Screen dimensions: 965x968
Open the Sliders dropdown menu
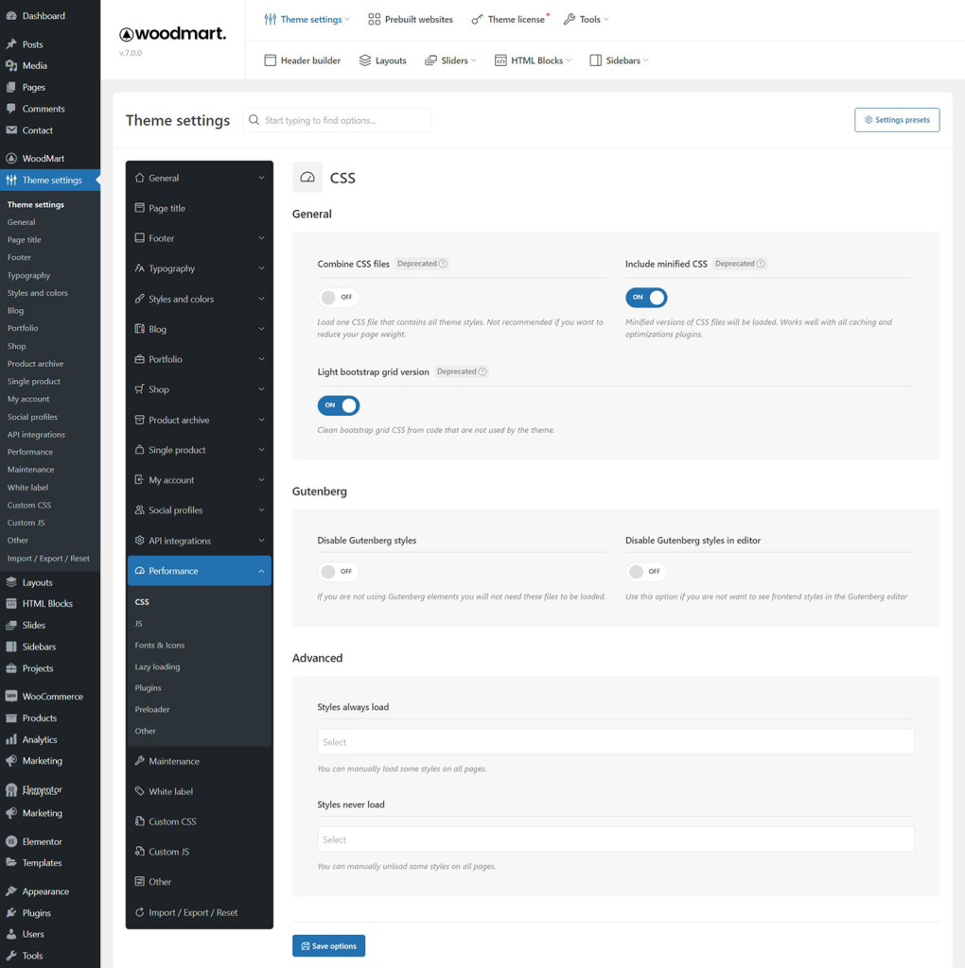451,60
